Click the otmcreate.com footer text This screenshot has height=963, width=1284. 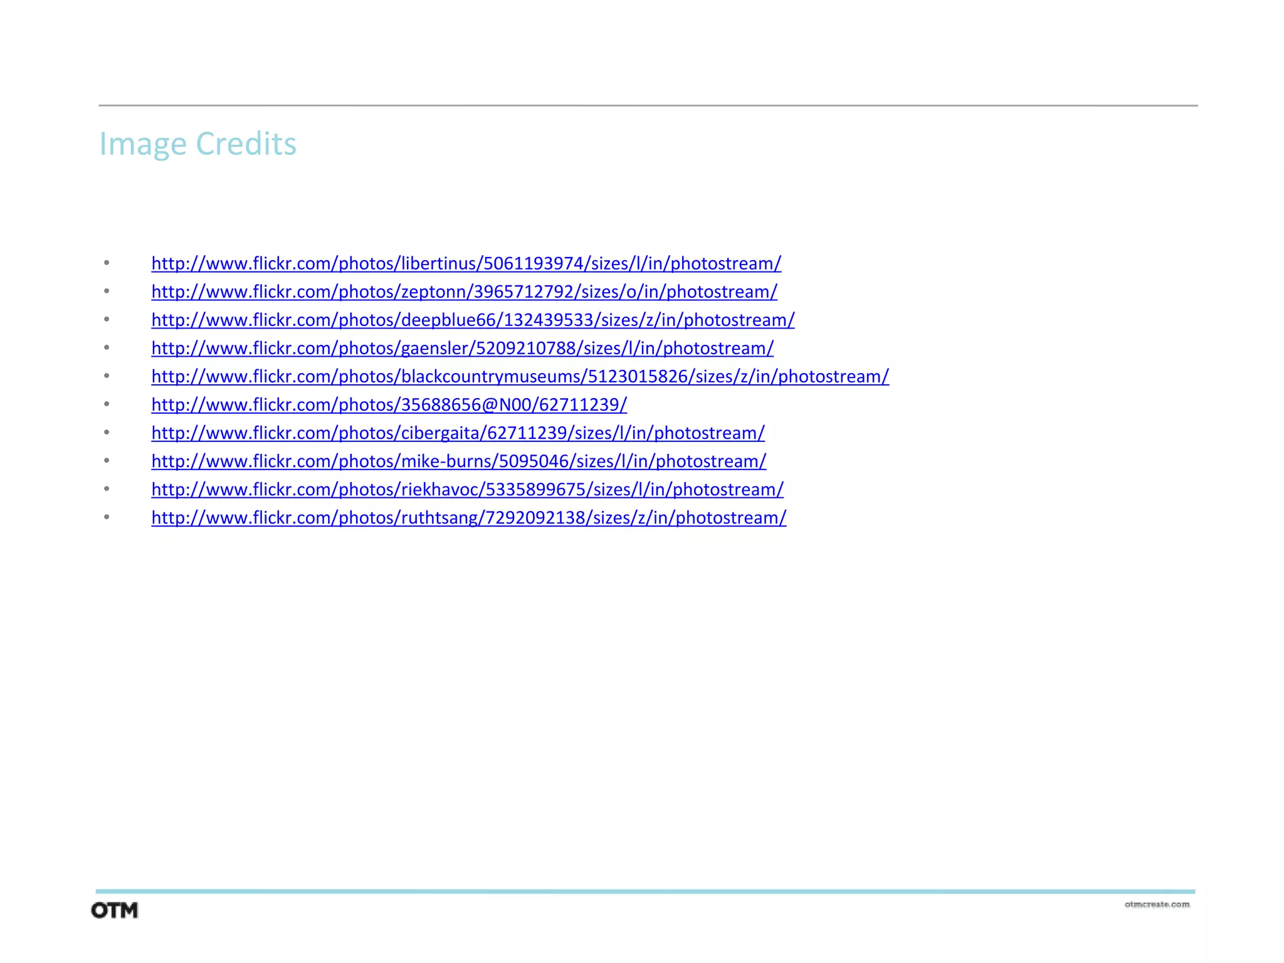1157,904
